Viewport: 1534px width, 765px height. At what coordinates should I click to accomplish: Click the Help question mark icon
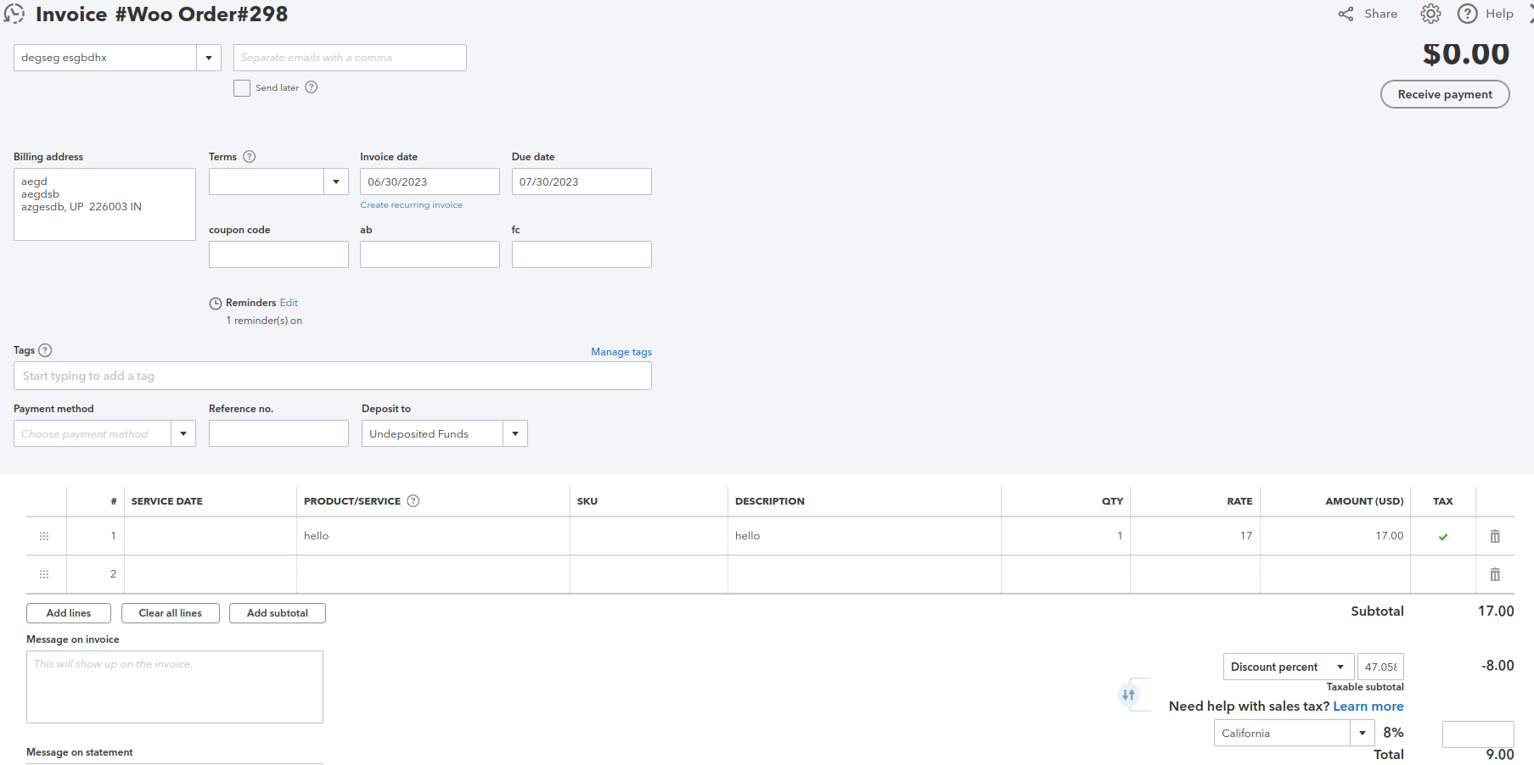1467,14
